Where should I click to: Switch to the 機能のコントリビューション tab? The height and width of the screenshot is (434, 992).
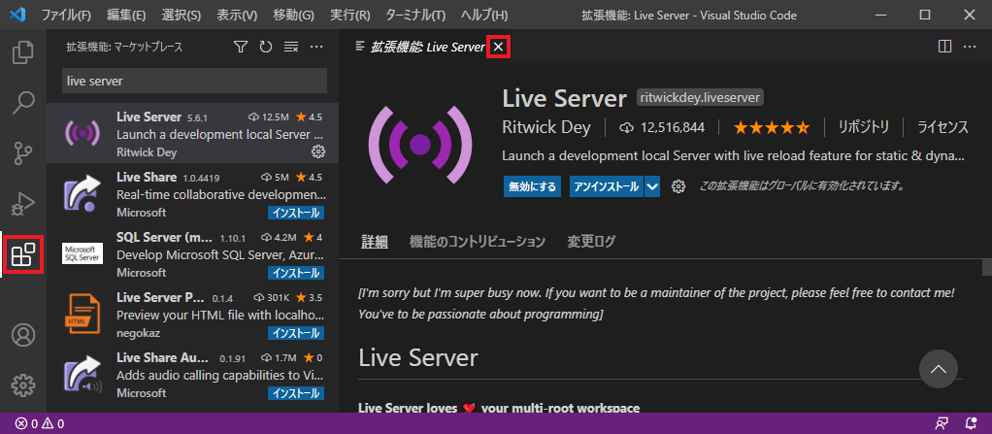pyautogui.click(x=477, y=241)
